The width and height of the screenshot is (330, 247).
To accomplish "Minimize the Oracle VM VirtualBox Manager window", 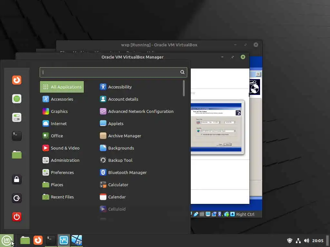I will [222, 57].
